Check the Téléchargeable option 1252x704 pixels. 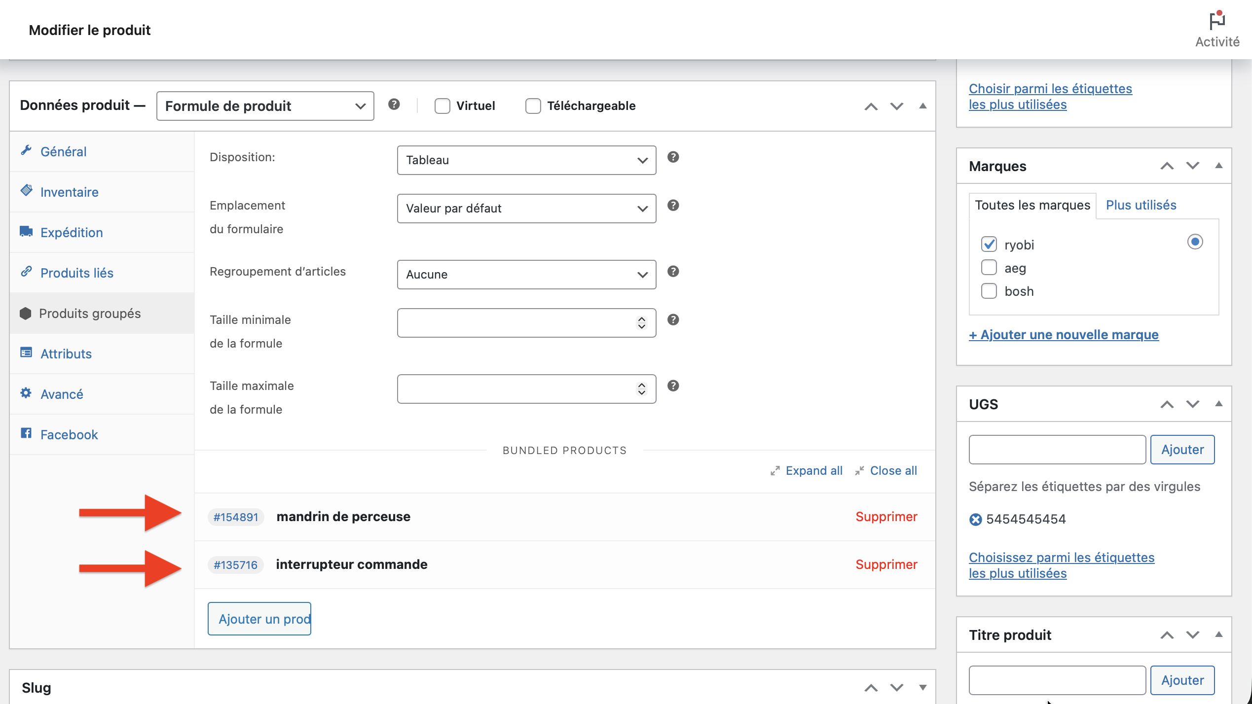[533, 106]
